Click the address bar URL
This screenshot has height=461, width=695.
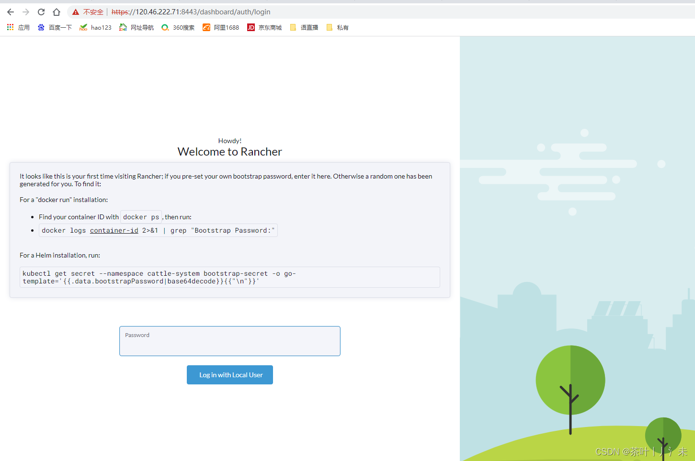(191, 12)
